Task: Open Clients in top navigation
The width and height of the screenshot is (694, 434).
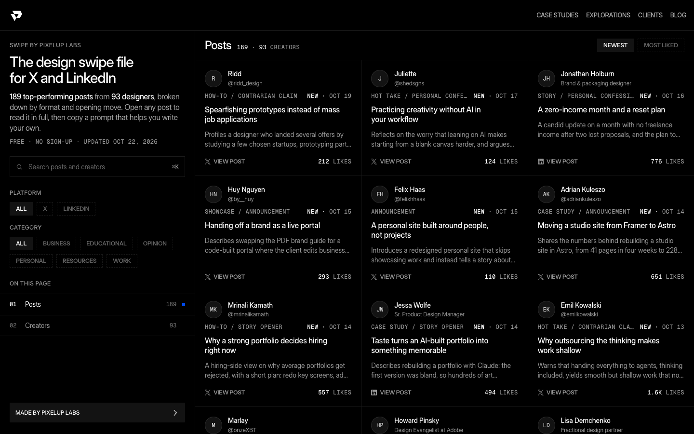Action: pyautogui.click(x=650, y=15)
